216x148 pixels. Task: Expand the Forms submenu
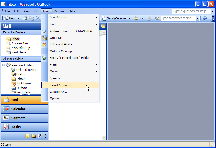pos(70,65)
